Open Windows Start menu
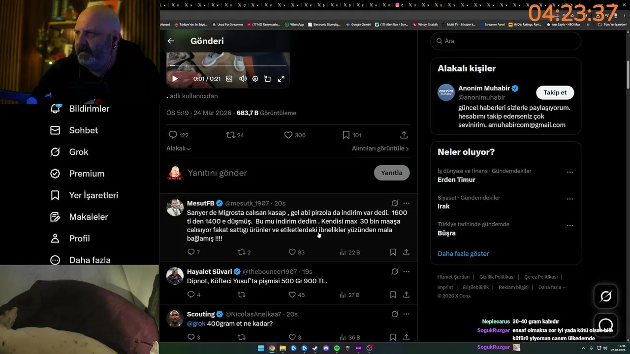Image resolution: width=630 pixels, height=354 pixels. (x=261, y=348)
